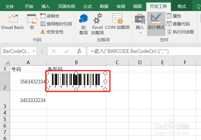Switch to the 开始 tab
This screenshot has width=201, height=140.
(29, 7)
